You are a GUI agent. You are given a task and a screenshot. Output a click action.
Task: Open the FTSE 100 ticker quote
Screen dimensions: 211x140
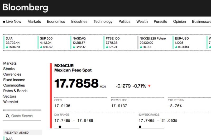tap(113, 43)
